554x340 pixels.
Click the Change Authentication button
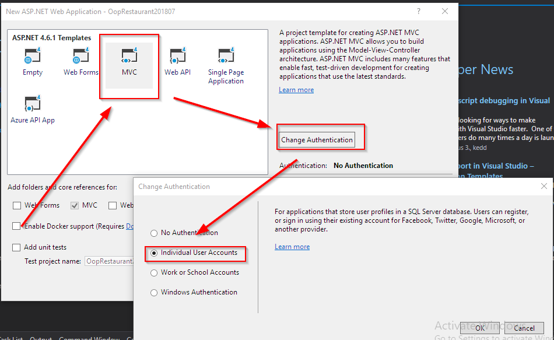coord(317,140)
